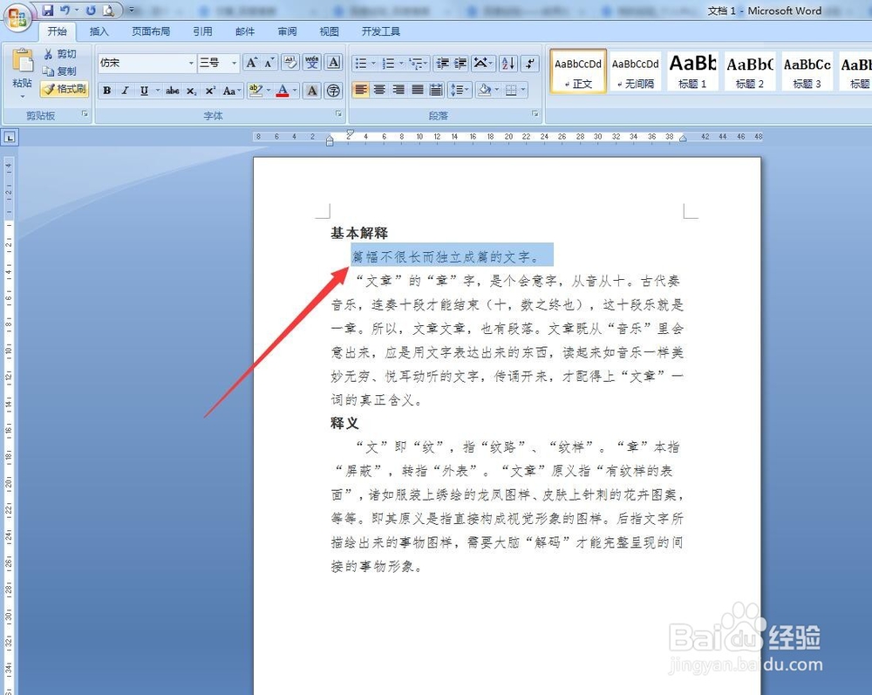Click the Character Border icon
Viewport: 872px width, 695px height.
click(x=334, y=63)
